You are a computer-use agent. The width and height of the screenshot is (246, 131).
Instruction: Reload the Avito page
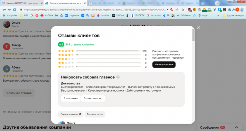point(15,10)
